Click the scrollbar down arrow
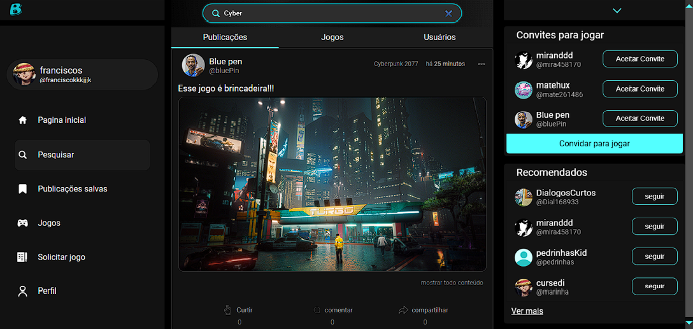 pyautogui.click(x=688, y=325)
